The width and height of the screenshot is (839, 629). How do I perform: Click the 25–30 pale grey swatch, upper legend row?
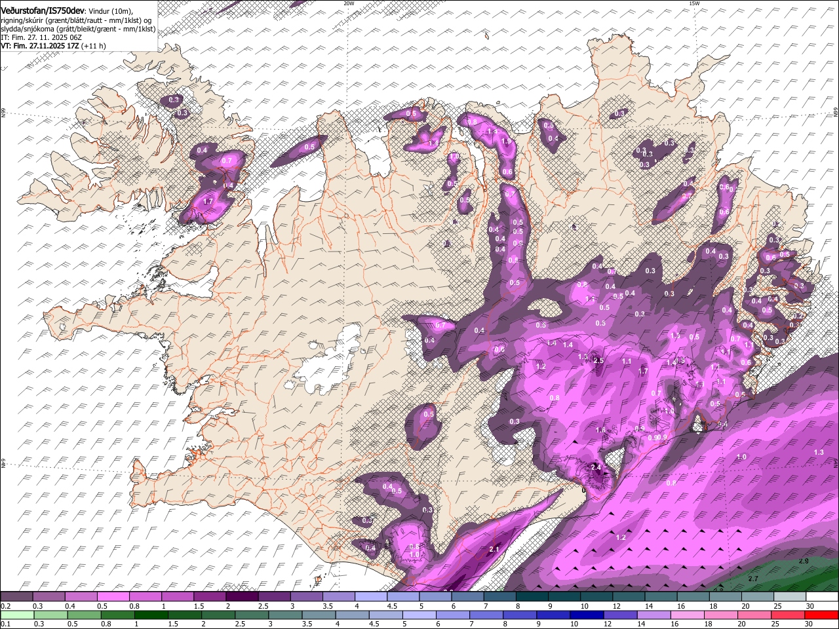pyautogui.click(x=790, y=597)
